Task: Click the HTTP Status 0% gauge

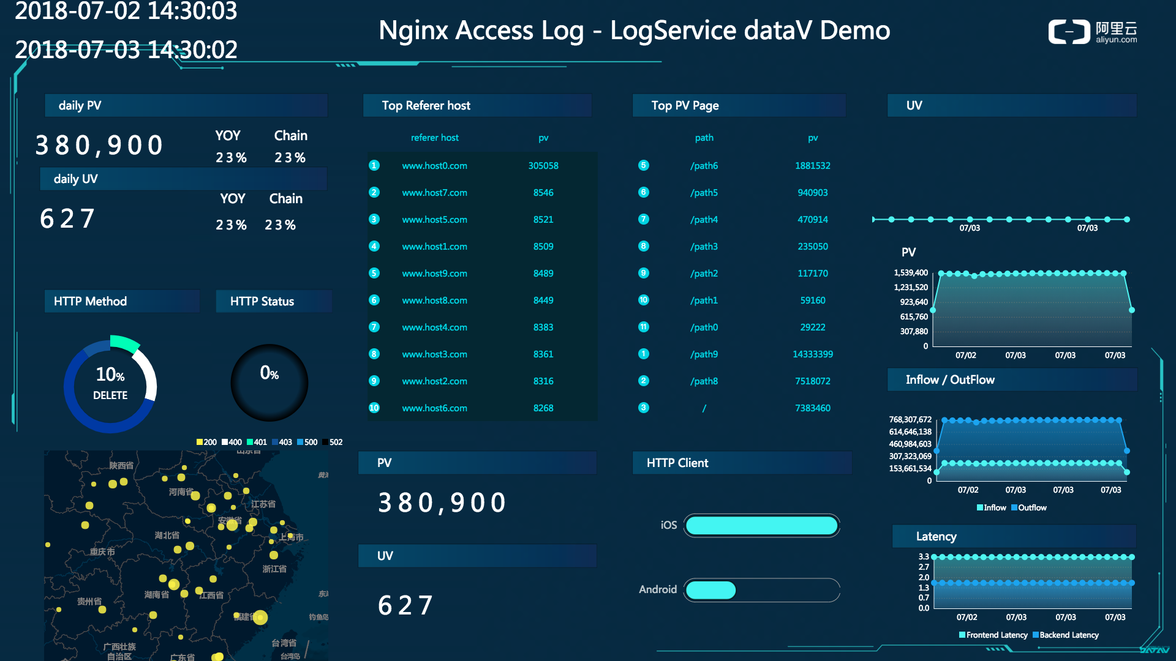Action: 269,383
